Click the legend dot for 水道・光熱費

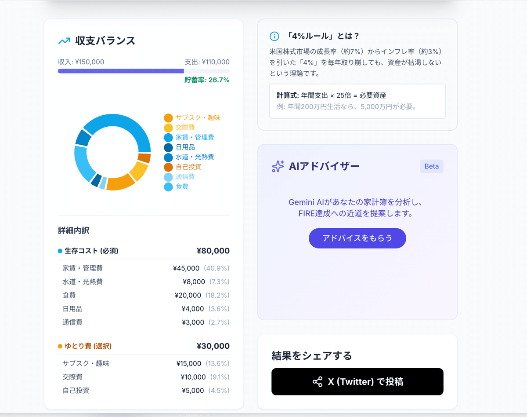(x=168, y=157)
